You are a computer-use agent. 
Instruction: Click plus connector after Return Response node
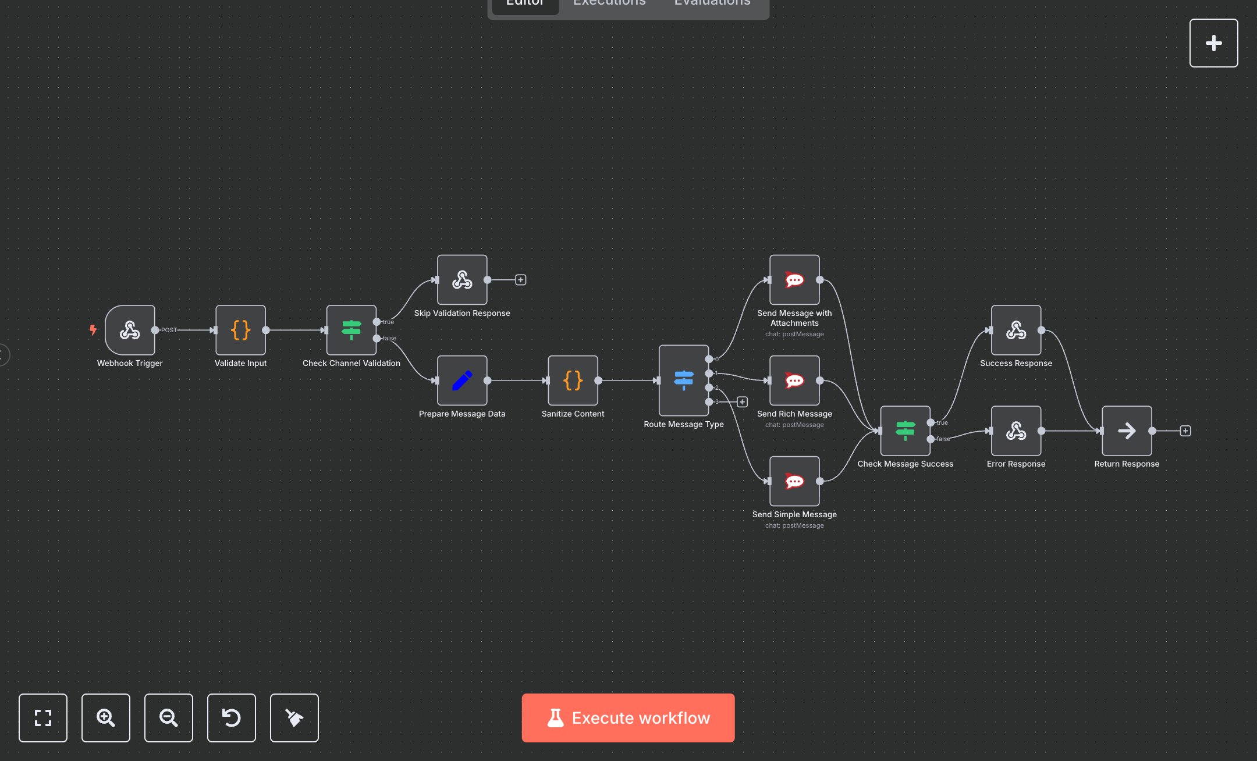pos(1185,431)
